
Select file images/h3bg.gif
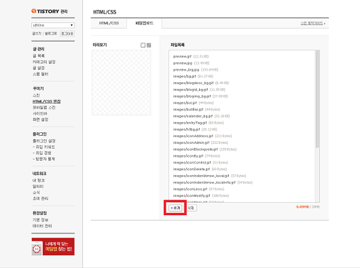pyautogui.click(x=195, y=130)
